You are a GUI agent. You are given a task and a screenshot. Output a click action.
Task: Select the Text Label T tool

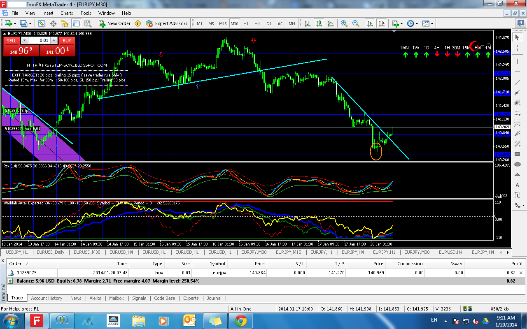[517, 195]
